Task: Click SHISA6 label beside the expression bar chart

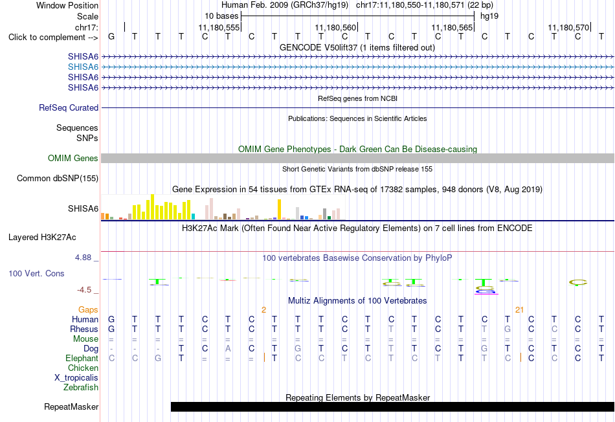Action: (x=83, y=208)
